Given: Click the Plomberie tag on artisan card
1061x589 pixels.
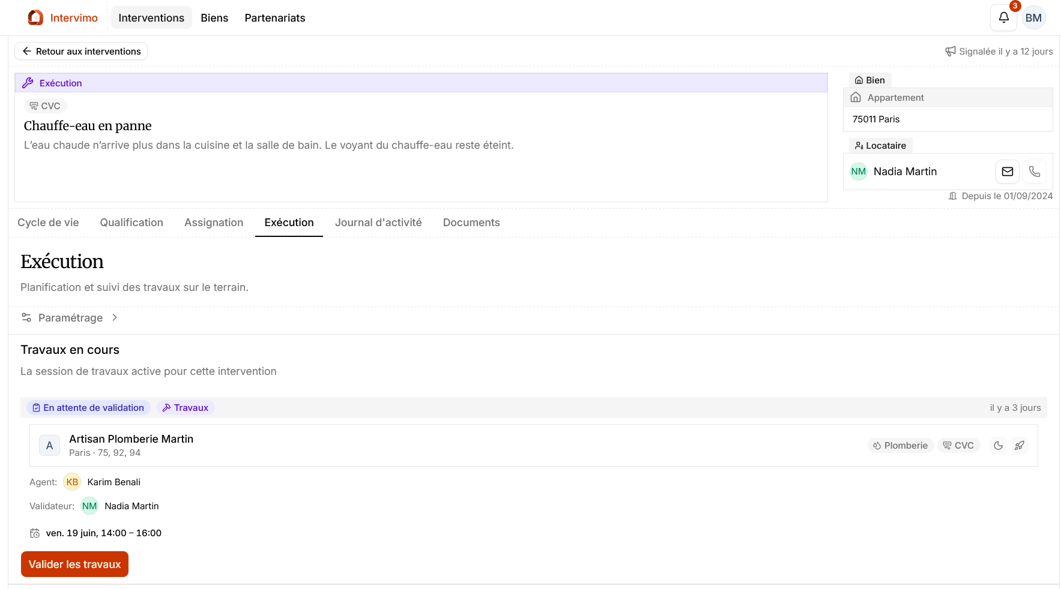Looking at the screenshot, I should [901, 446].
